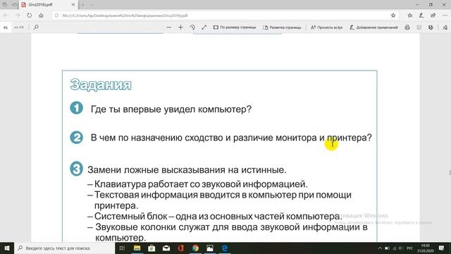Refresh the PDF page

[30, 16]
